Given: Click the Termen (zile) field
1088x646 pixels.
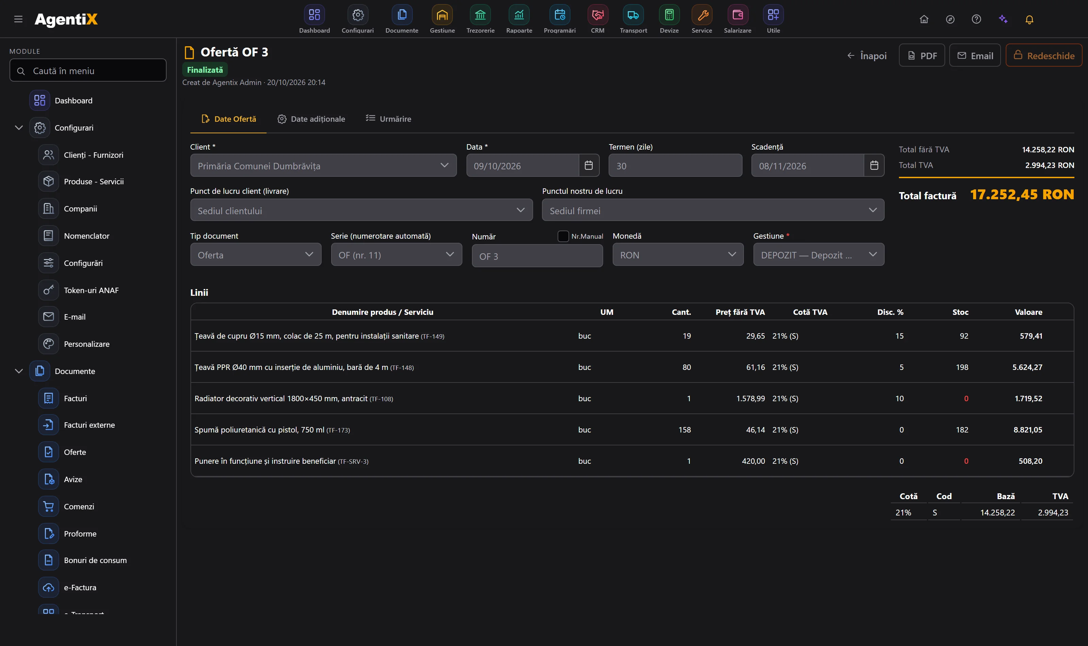Looking at the screenshot, I should click(x=675, y=166).
